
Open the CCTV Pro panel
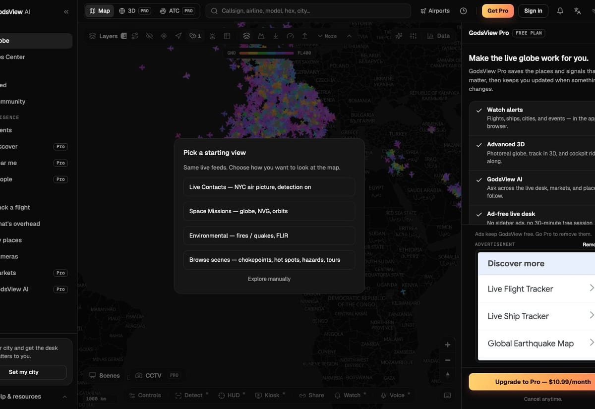(x=157, y=375)
